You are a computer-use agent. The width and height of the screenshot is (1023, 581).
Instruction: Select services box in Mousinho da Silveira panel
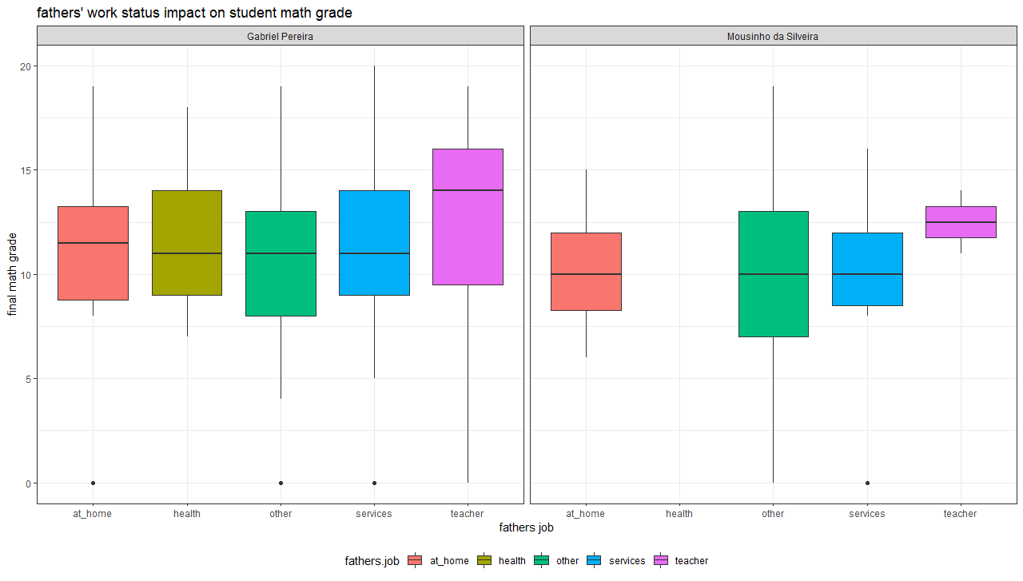point(867,269)
